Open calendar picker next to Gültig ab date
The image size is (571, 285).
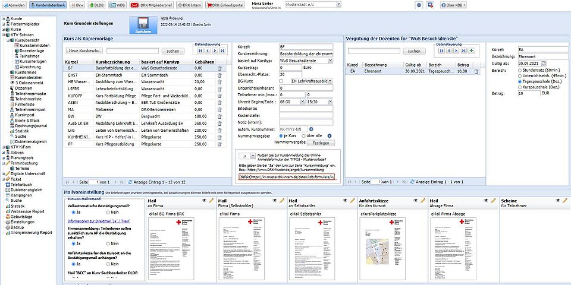click(544, 62)
